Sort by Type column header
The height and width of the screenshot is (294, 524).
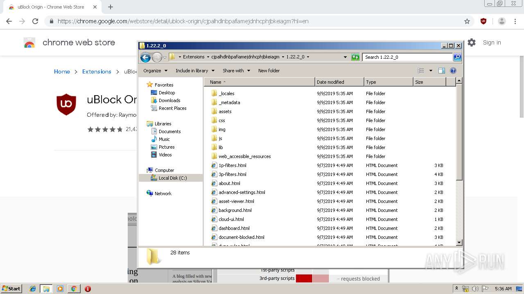coord(389,82)
